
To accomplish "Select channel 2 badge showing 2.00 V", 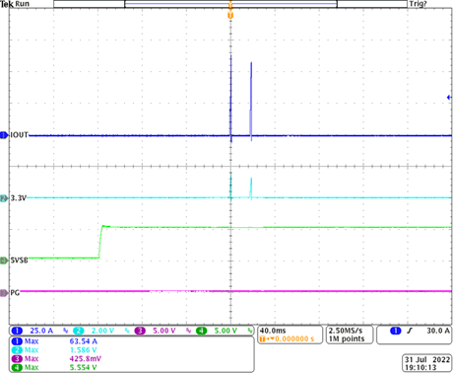I will click(x=79, y=331).
